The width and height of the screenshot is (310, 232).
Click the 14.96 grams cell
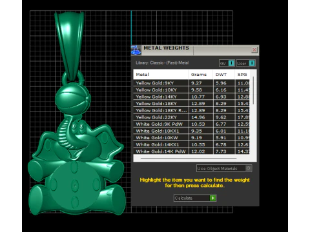201,117
